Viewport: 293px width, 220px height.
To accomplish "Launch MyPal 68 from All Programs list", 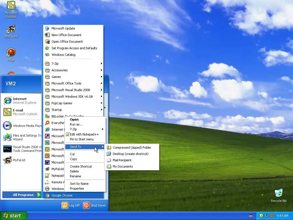I will (x=54, y=169).
